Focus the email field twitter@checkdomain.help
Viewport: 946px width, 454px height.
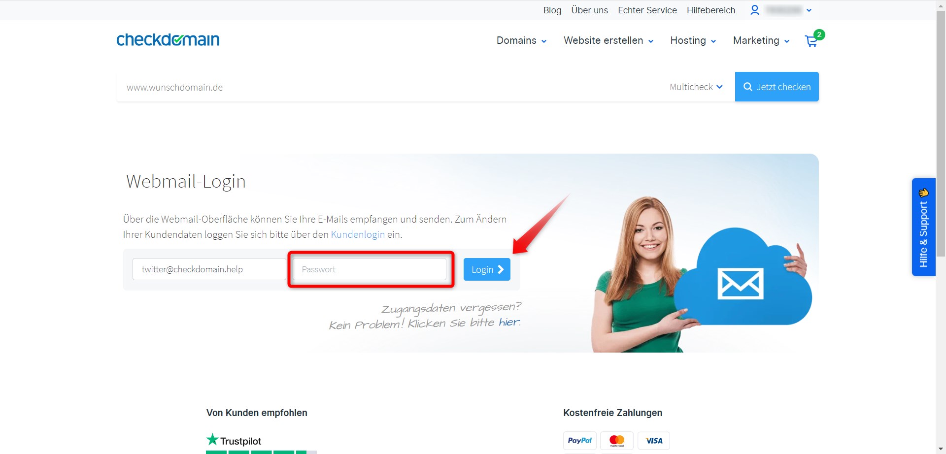(x=209, y=269)
